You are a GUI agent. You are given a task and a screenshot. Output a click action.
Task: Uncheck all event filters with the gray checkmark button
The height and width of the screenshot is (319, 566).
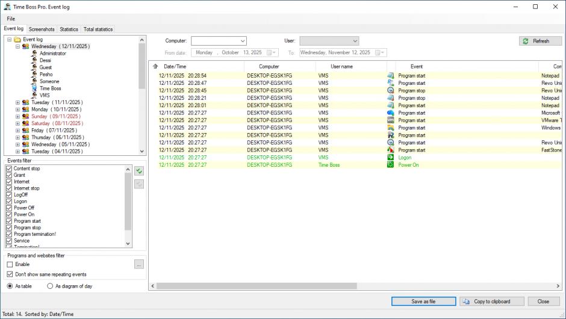tap(139, 184)
